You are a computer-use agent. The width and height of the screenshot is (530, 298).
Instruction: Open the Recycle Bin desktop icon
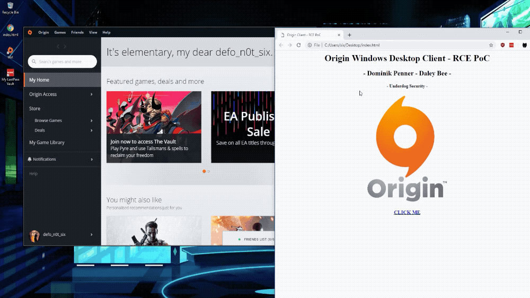(11, 8)
